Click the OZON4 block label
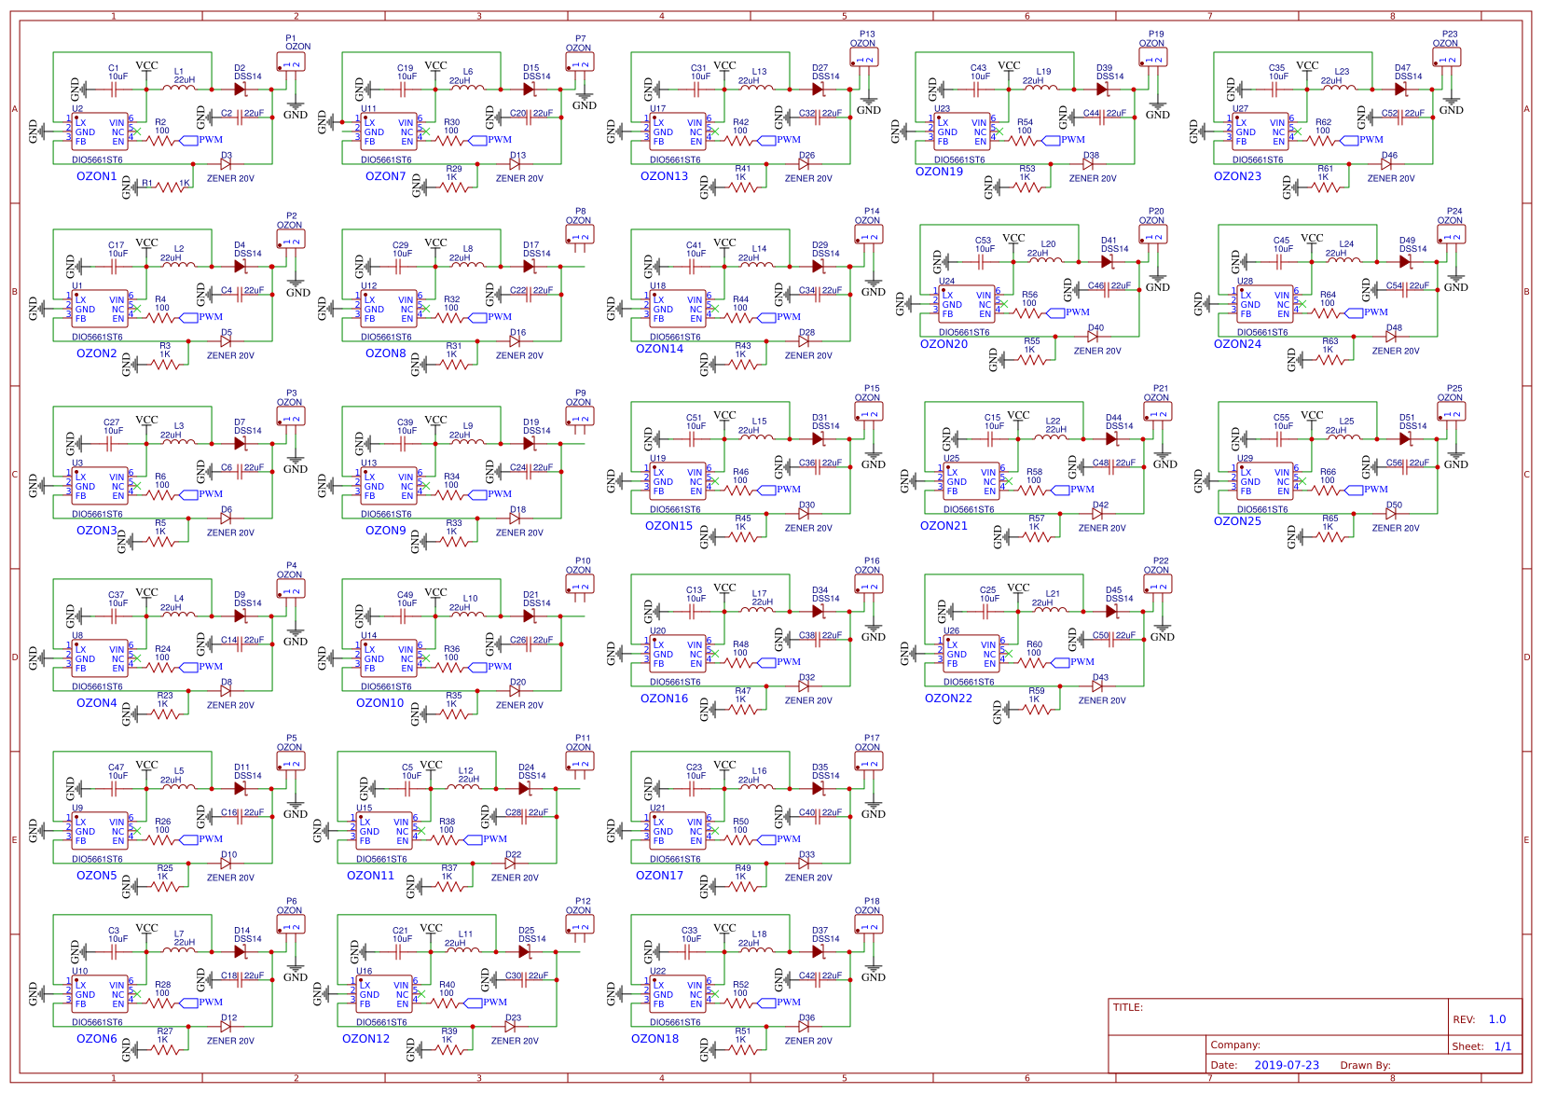Viewport: 1543px width, 1093px height. point(97,703)
